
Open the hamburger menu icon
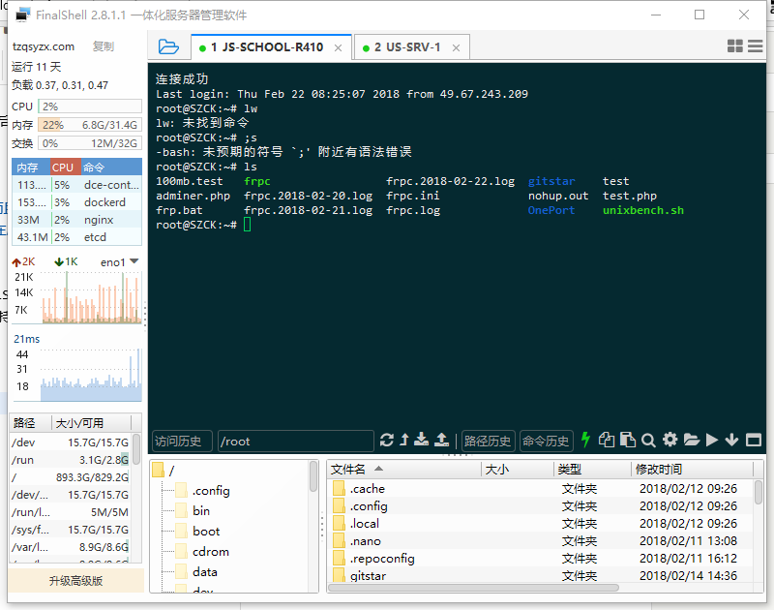[756, 46]
